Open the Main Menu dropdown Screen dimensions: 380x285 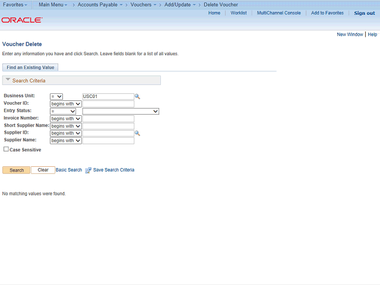pyautogui.click(x=53, y=5)
